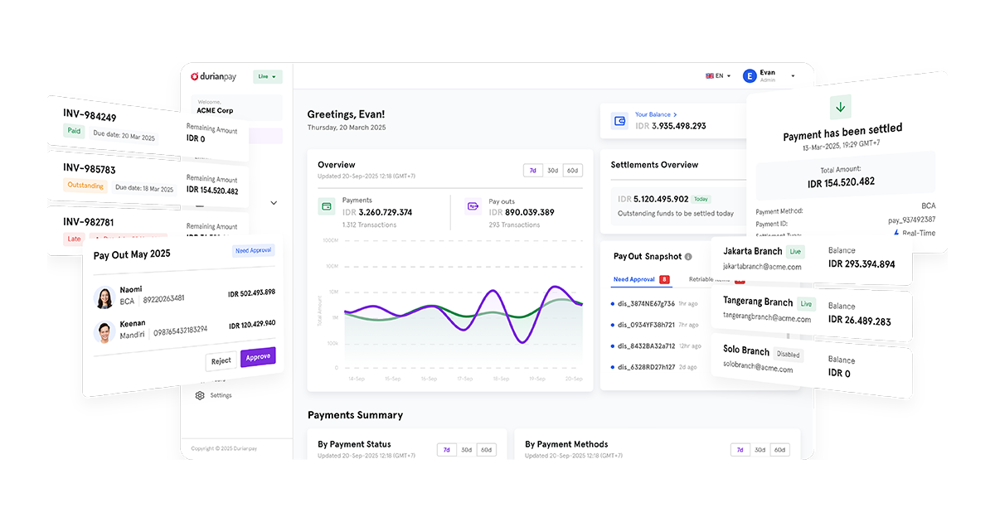Viewport: 995px width, 522px height.
Task: Select 60d range in Overview
Action: [572, 170]
